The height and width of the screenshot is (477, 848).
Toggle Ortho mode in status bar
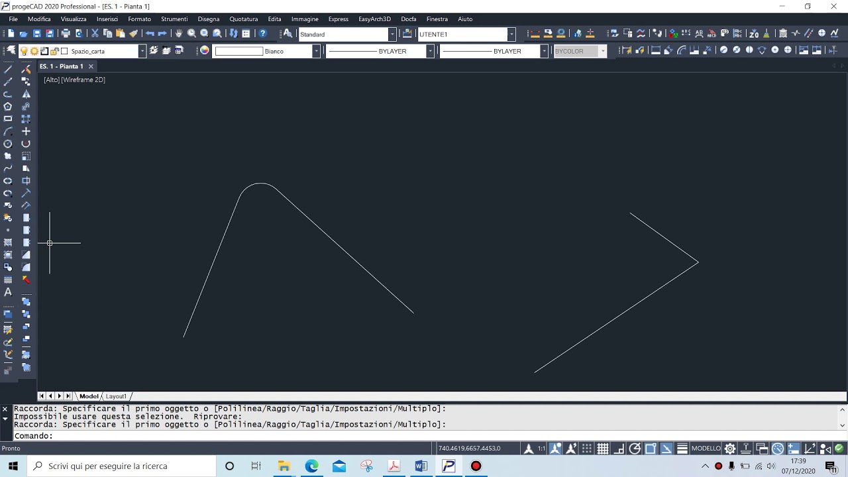pyautogui.click(x=619, y=449)
